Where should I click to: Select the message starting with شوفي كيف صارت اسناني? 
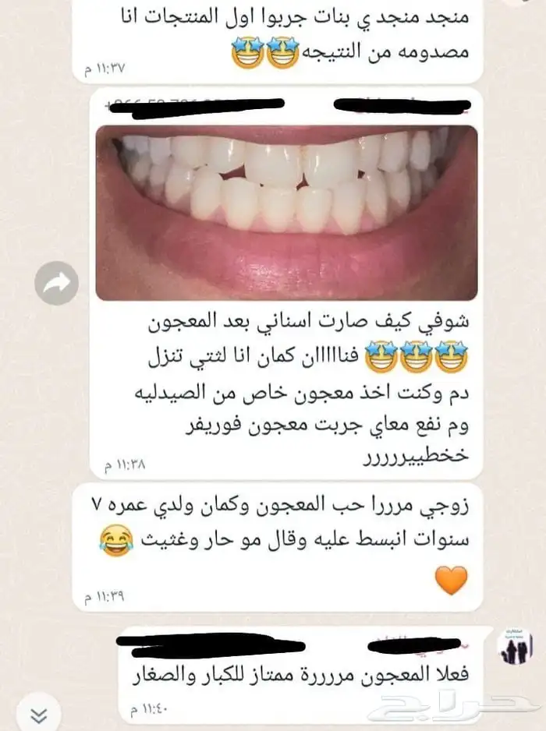[x=286, y=283]
